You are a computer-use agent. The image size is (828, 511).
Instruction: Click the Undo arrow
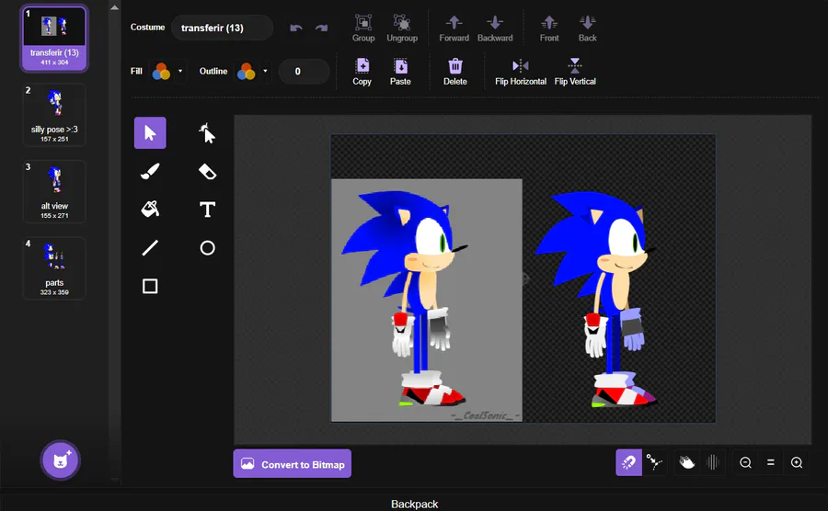point(296,28)
